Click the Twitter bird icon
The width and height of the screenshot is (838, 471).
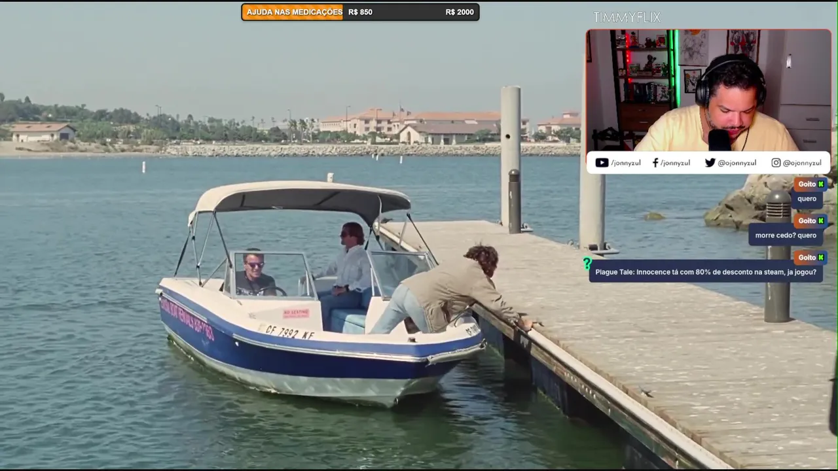710,163
